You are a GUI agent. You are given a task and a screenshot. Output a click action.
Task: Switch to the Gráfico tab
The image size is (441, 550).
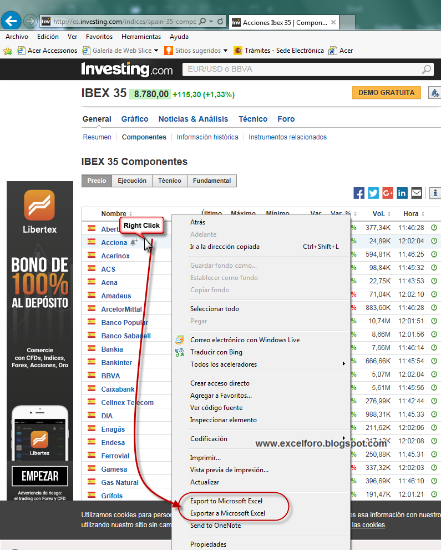135,119
